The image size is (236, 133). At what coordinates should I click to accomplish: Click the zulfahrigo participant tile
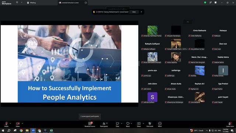point(176,71)
